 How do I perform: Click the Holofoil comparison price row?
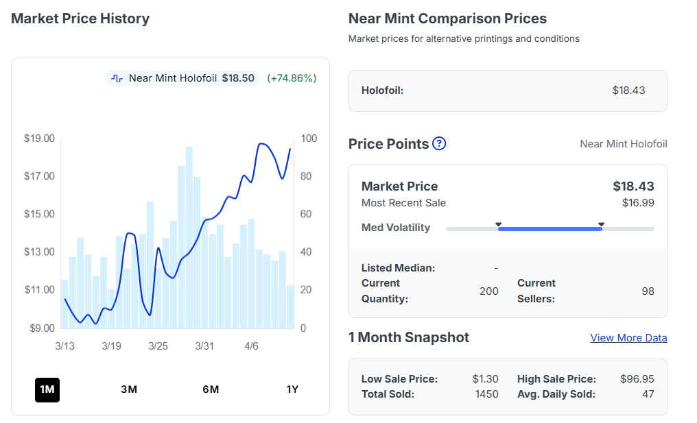pyautogui.click(x=508, y=90)
